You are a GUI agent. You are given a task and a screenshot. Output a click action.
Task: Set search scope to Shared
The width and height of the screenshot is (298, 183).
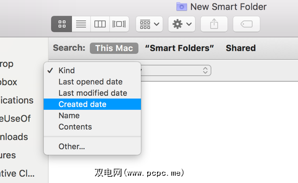[241, 48]
